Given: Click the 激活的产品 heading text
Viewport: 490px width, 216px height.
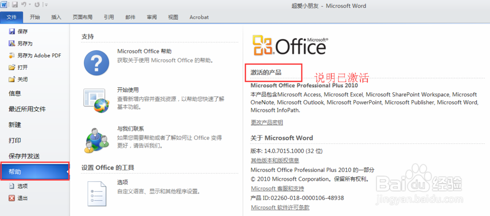Looking at the screenshot, I should (x=266, y=73).
